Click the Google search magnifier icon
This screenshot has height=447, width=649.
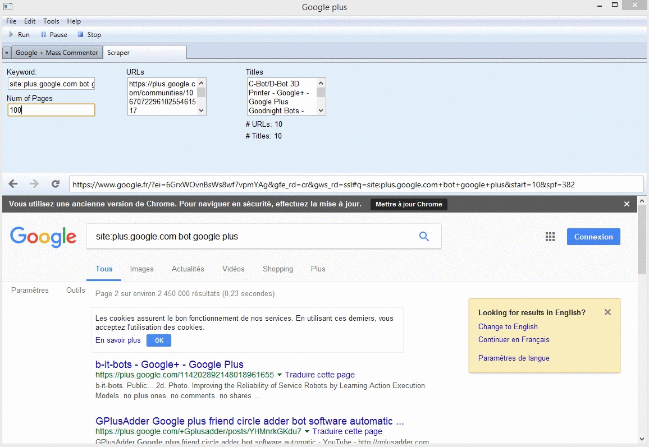click(424, 236)
